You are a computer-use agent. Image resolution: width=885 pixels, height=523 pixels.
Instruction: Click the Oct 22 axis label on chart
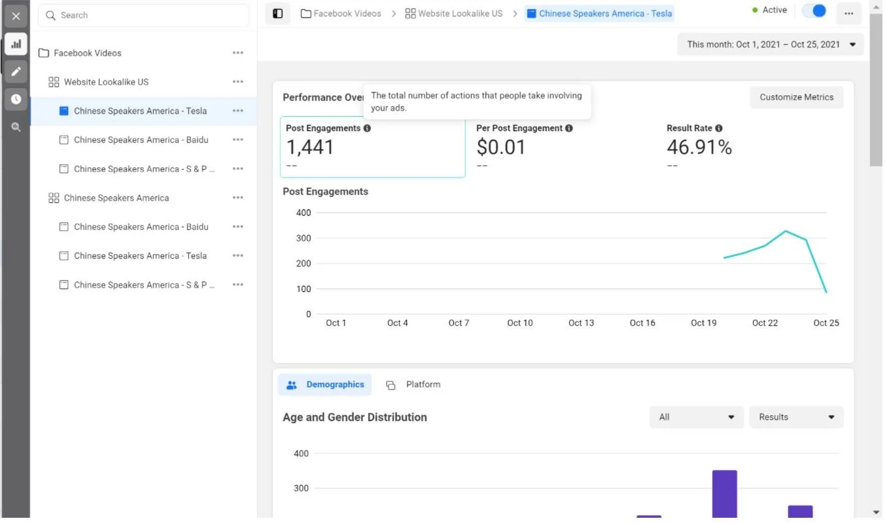765,323
